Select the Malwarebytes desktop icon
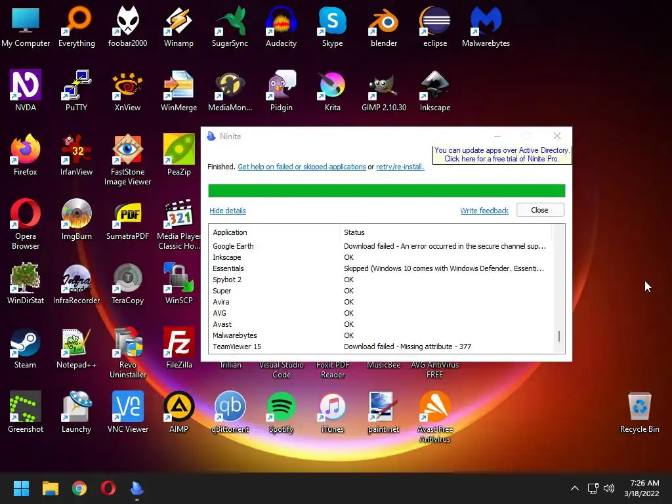This screenshot has width=672, height=504. (486, 26)
